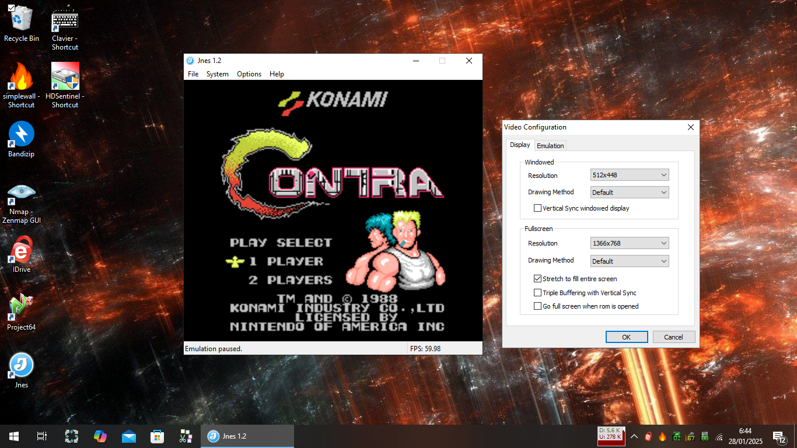The width and height of the screenshot is (797, 448).
Task: Click the tray monitor icon showing 02
Action: pos(677,436)
